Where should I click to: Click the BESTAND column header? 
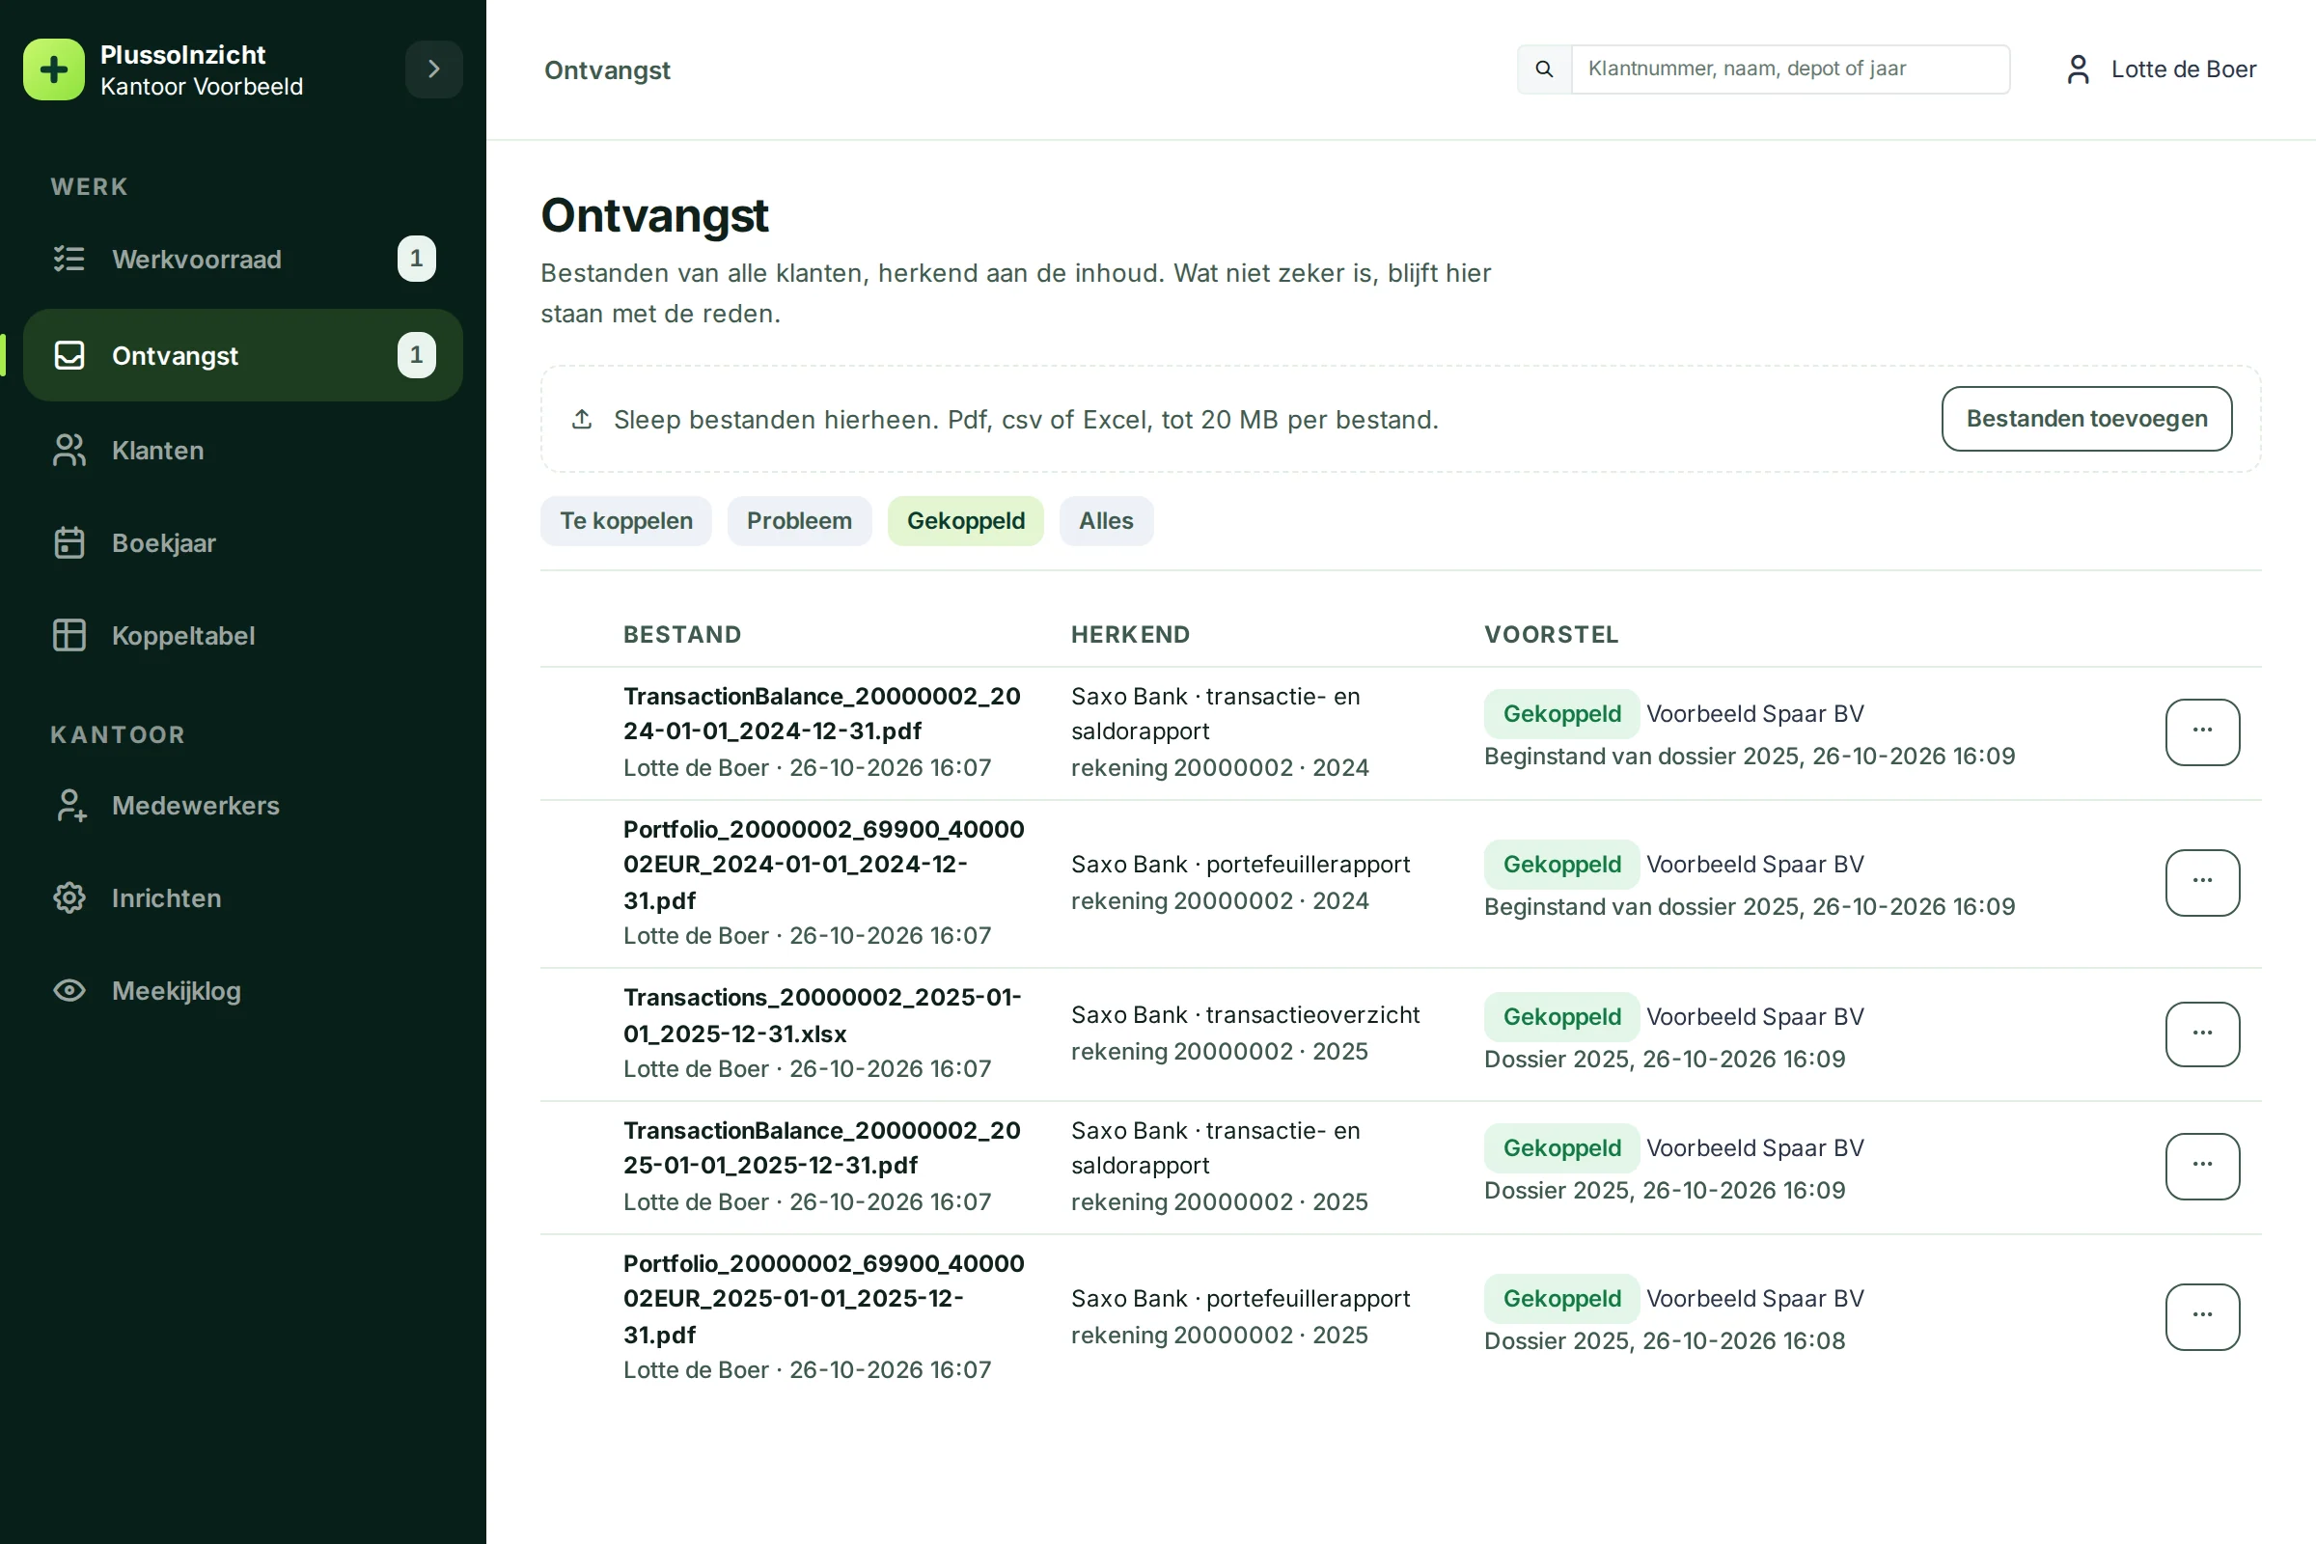coord(682,634)
